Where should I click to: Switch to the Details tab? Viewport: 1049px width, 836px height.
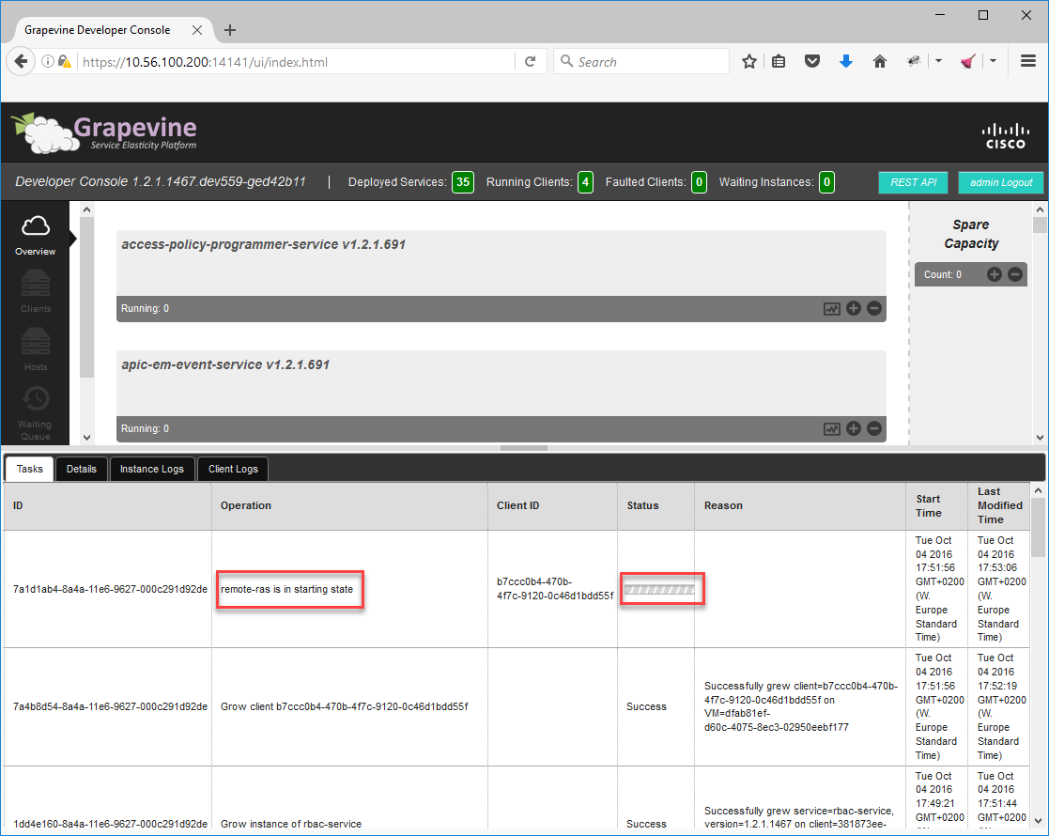click(x=82, y=470)
